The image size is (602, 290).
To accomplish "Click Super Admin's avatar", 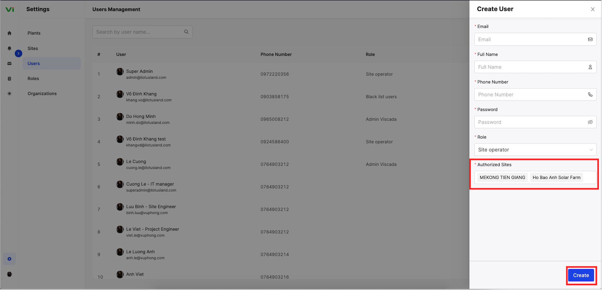I will [x=120, y=72].
